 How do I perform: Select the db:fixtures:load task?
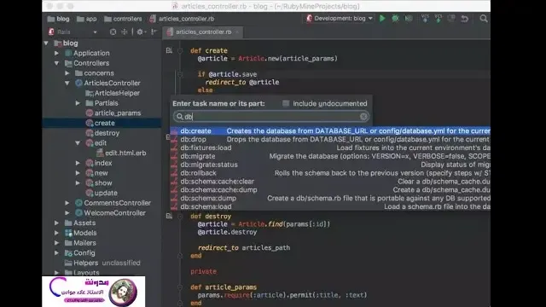click(330, 148)
